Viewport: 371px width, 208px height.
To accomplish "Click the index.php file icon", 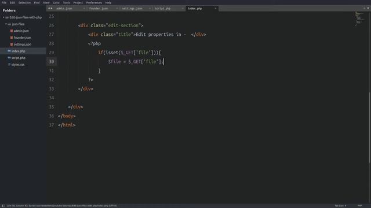I will pyautogui.click(x=9, y=51).
